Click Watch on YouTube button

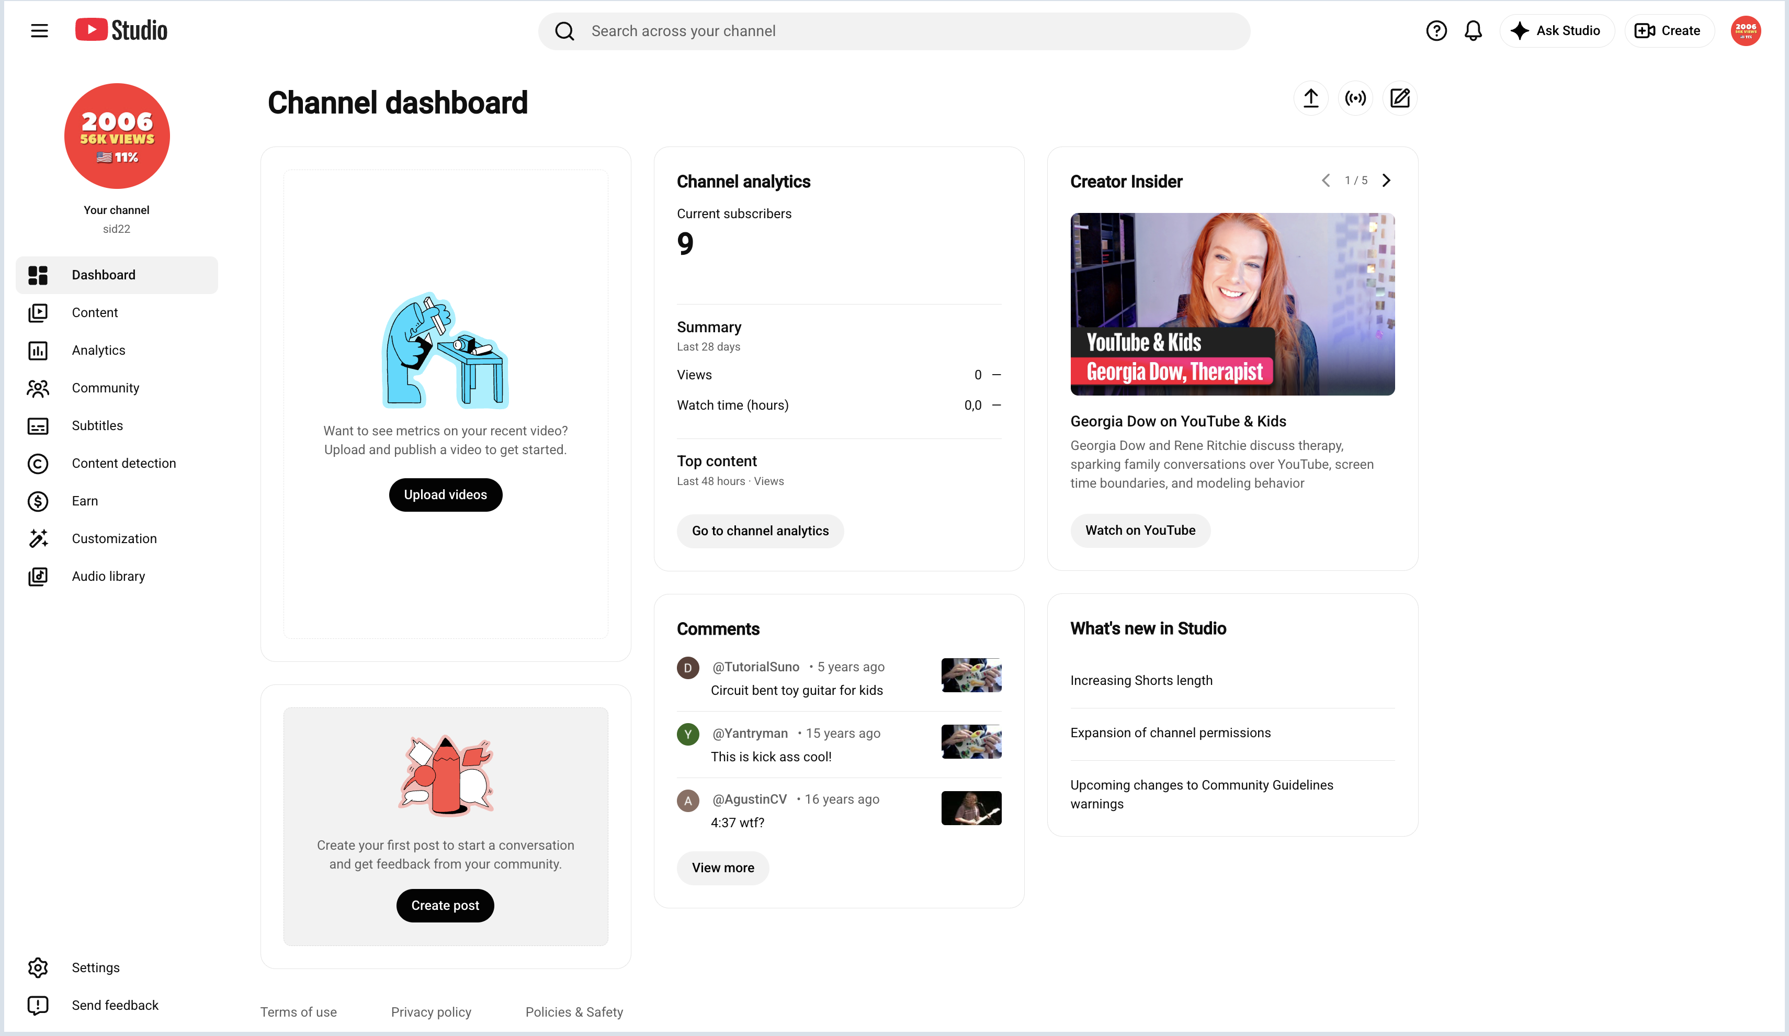pyautogui.click(x=1140, y=531)
